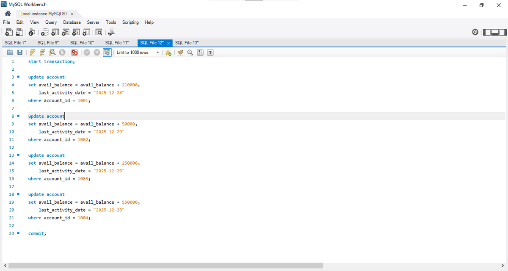Execute the whole script lightning bolt
Viewport: 508px width, 271px height.
tap(32, 53)
